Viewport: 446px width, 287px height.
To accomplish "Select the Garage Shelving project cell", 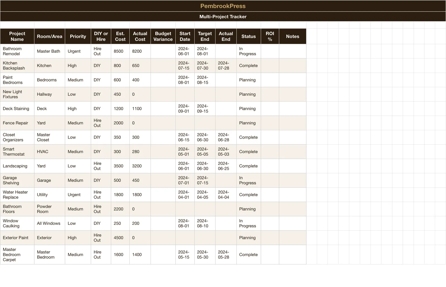I will pyautogui.click(x=17, y=180).
